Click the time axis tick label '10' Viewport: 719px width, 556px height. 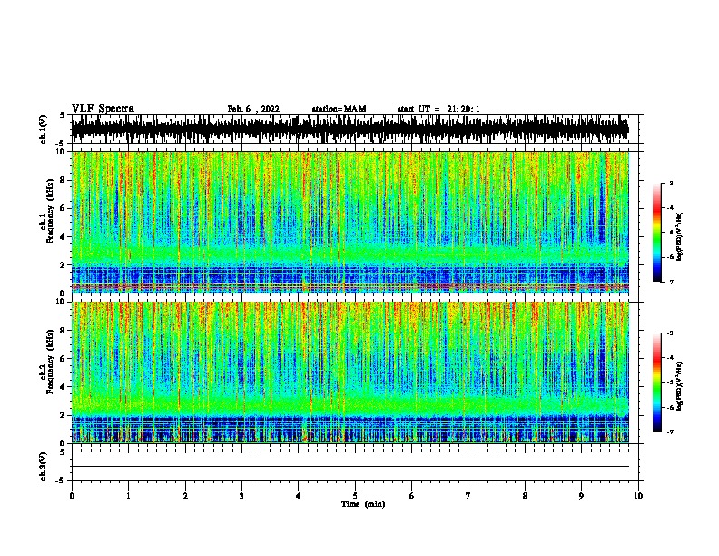pyautogui.click(x=638, y=496)
